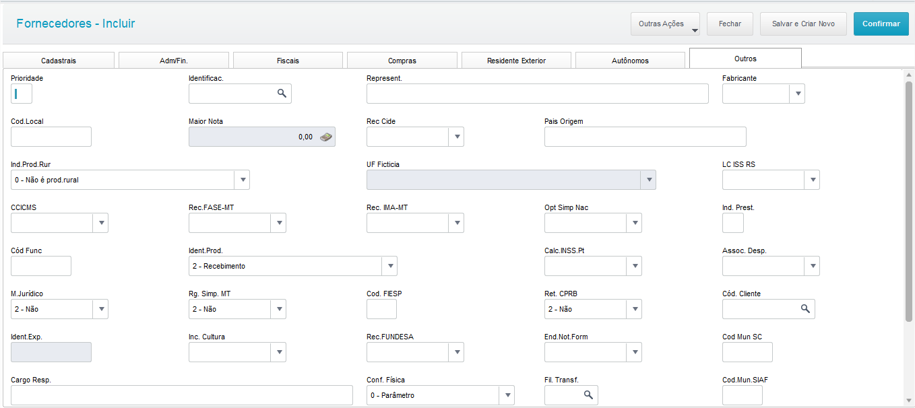Screen dimensions: 915x408
Task: Click the Fechar button
Action: pos(730,24)
